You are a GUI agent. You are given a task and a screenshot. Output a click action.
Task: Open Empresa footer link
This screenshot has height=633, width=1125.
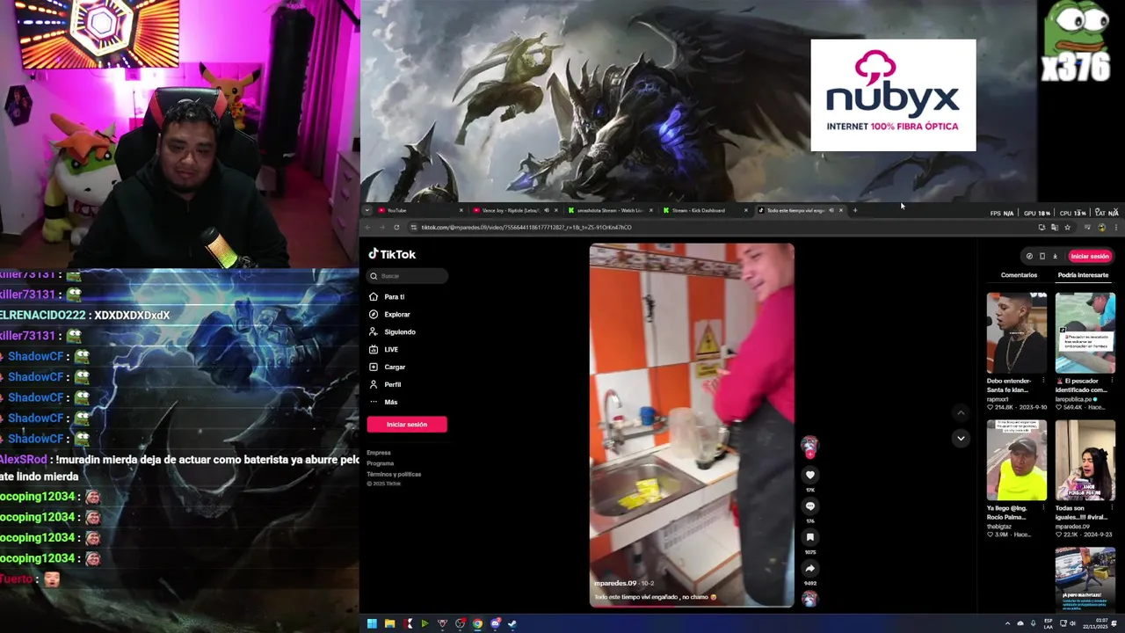coord(379,453)
